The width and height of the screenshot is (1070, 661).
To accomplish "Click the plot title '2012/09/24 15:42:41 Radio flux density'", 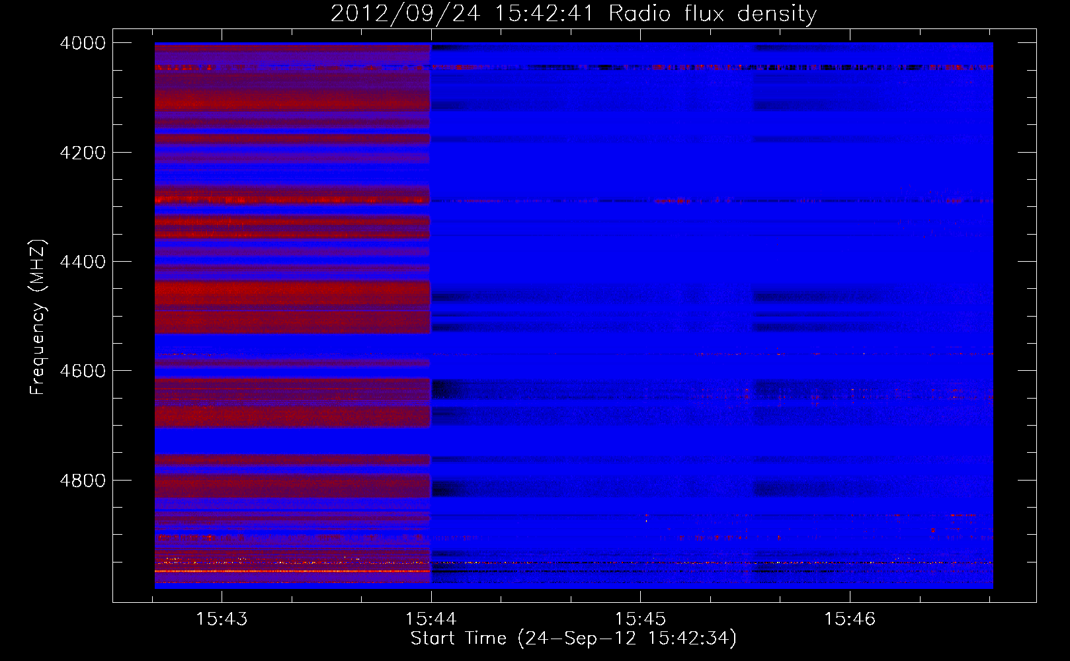I will (573, 14).
